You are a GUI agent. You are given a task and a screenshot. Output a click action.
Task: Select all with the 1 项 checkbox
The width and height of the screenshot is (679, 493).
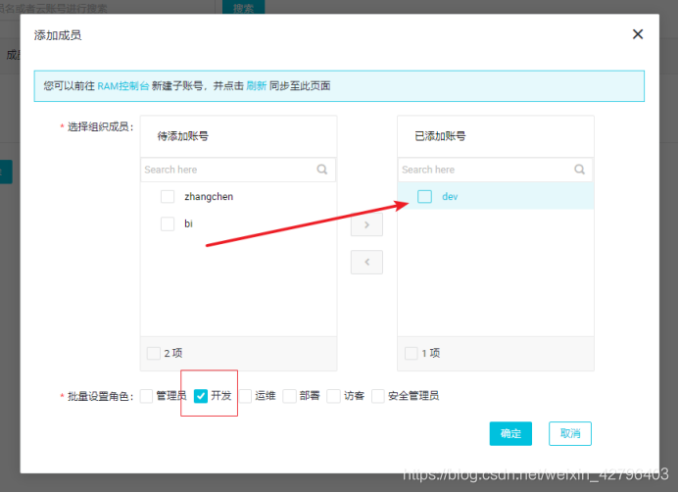411,353
